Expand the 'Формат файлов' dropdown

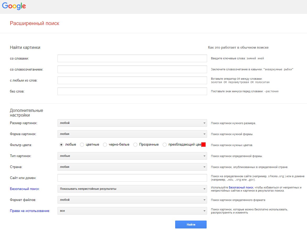pos(132,200)
